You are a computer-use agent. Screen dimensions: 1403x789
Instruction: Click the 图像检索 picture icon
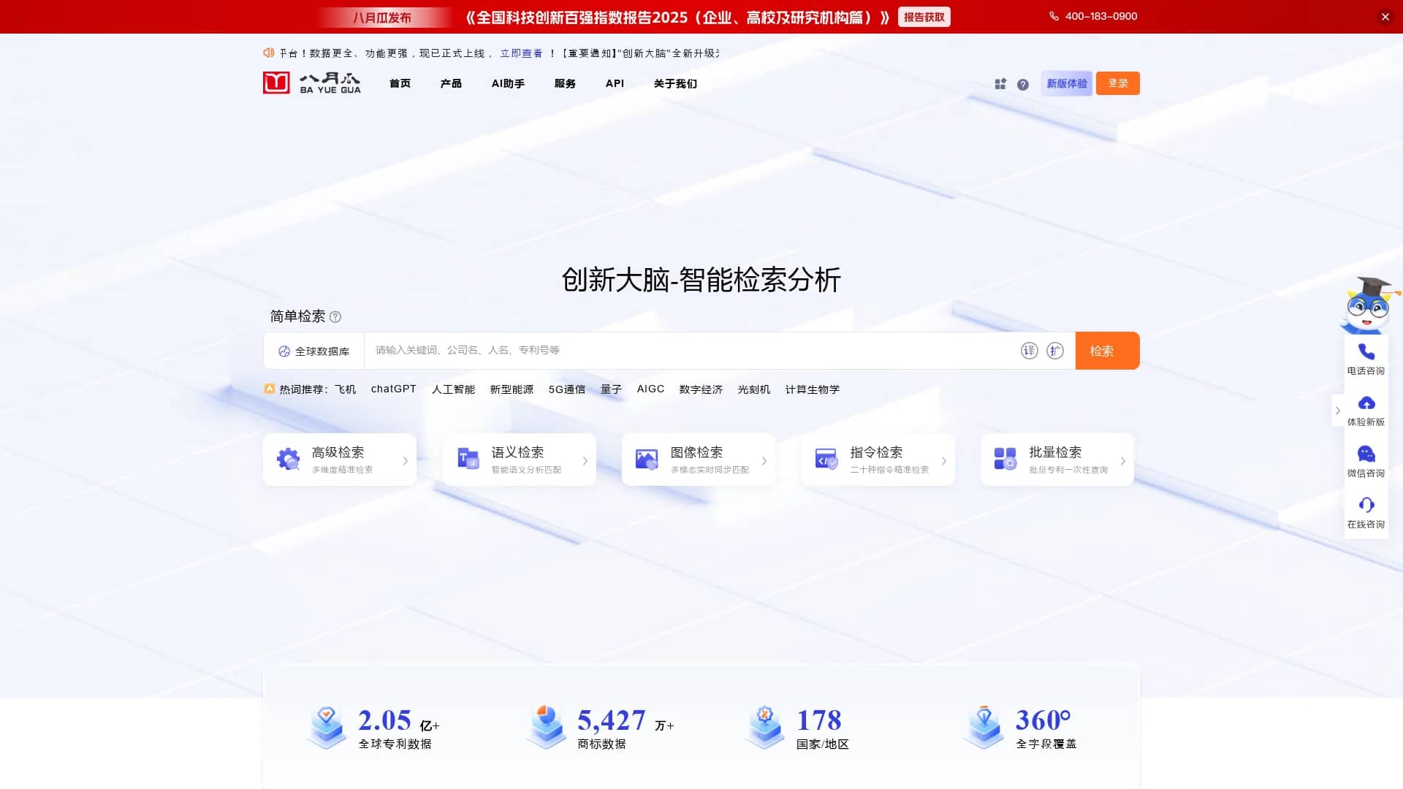647,459
